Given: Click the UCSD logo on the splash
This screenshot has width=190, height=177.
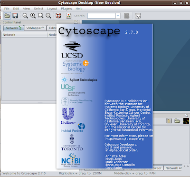Looking at the screenshot, I should click(72, 50).
